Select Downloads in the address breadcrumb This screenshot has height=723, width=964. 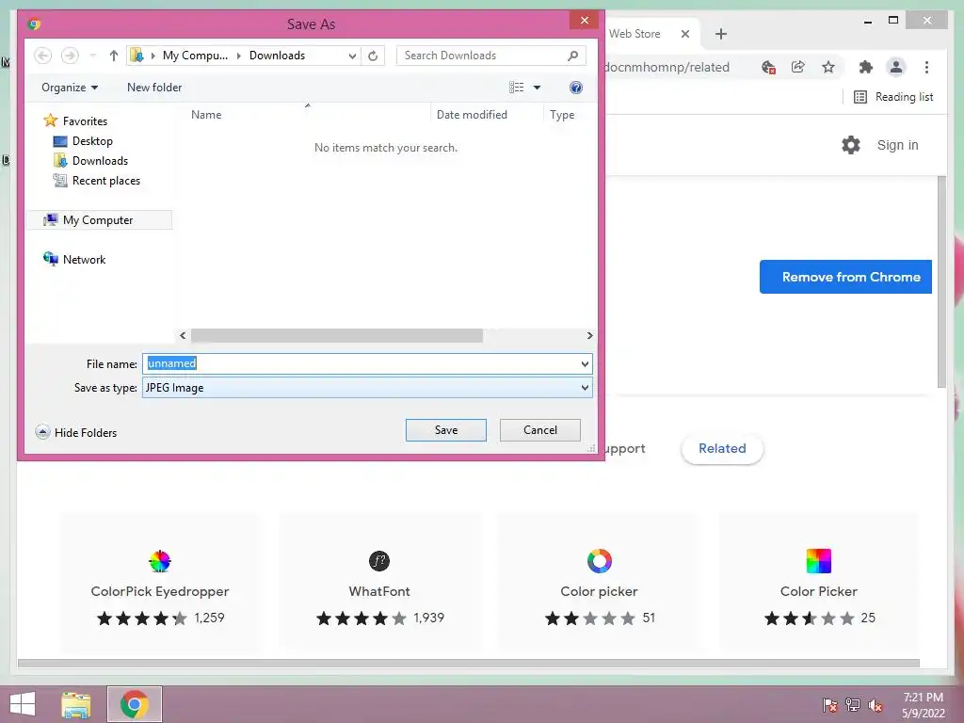click(x=278, y=56)
